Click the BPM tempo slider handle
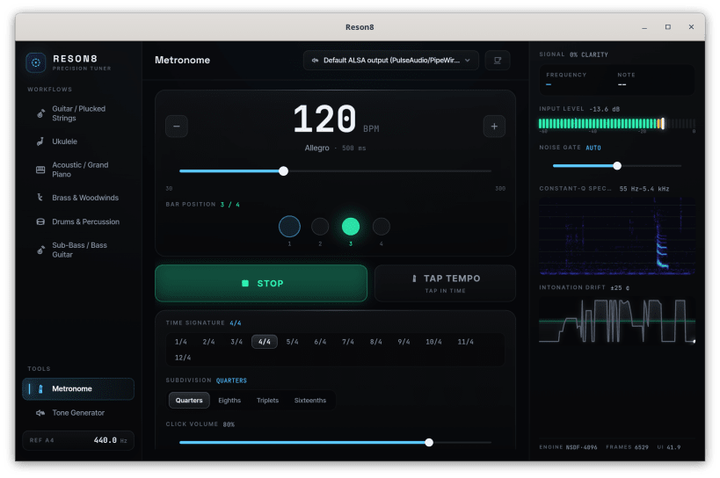Viewport: 720px width, 478px height. (284, 171)
